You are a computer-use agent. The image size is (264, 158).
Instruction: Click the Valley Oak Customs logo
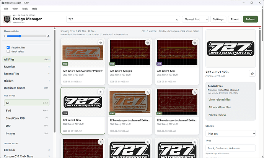pos(7,19)
